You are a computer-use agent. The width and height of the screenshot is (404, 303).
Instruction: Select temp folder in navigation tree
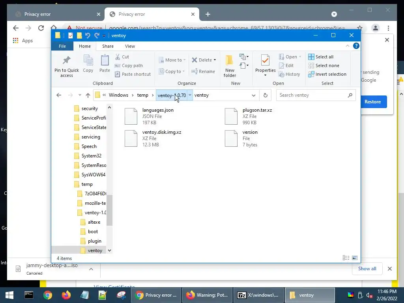[87, 184]
